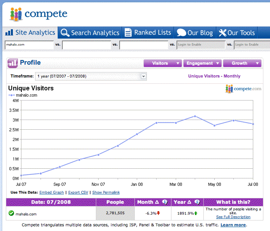The width and height of the screenshot is (270, 231).
Task: Open the See Full Description link
Action: 233,217
